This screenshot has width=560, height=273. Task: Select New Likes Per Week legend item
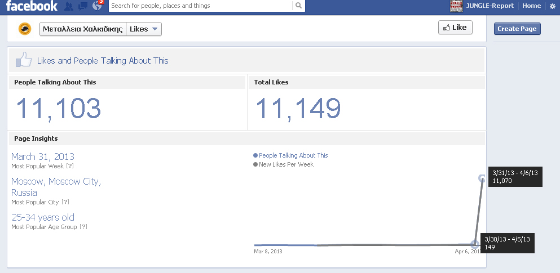[x=283, y=164]
